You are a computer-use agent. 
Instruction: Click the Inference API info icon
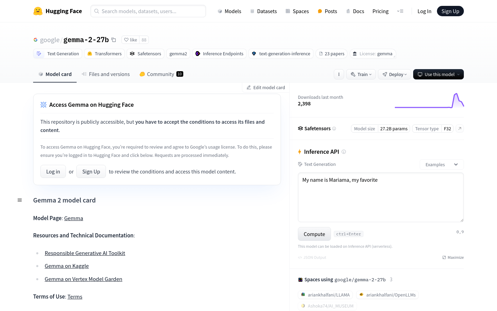coord(344,152)
